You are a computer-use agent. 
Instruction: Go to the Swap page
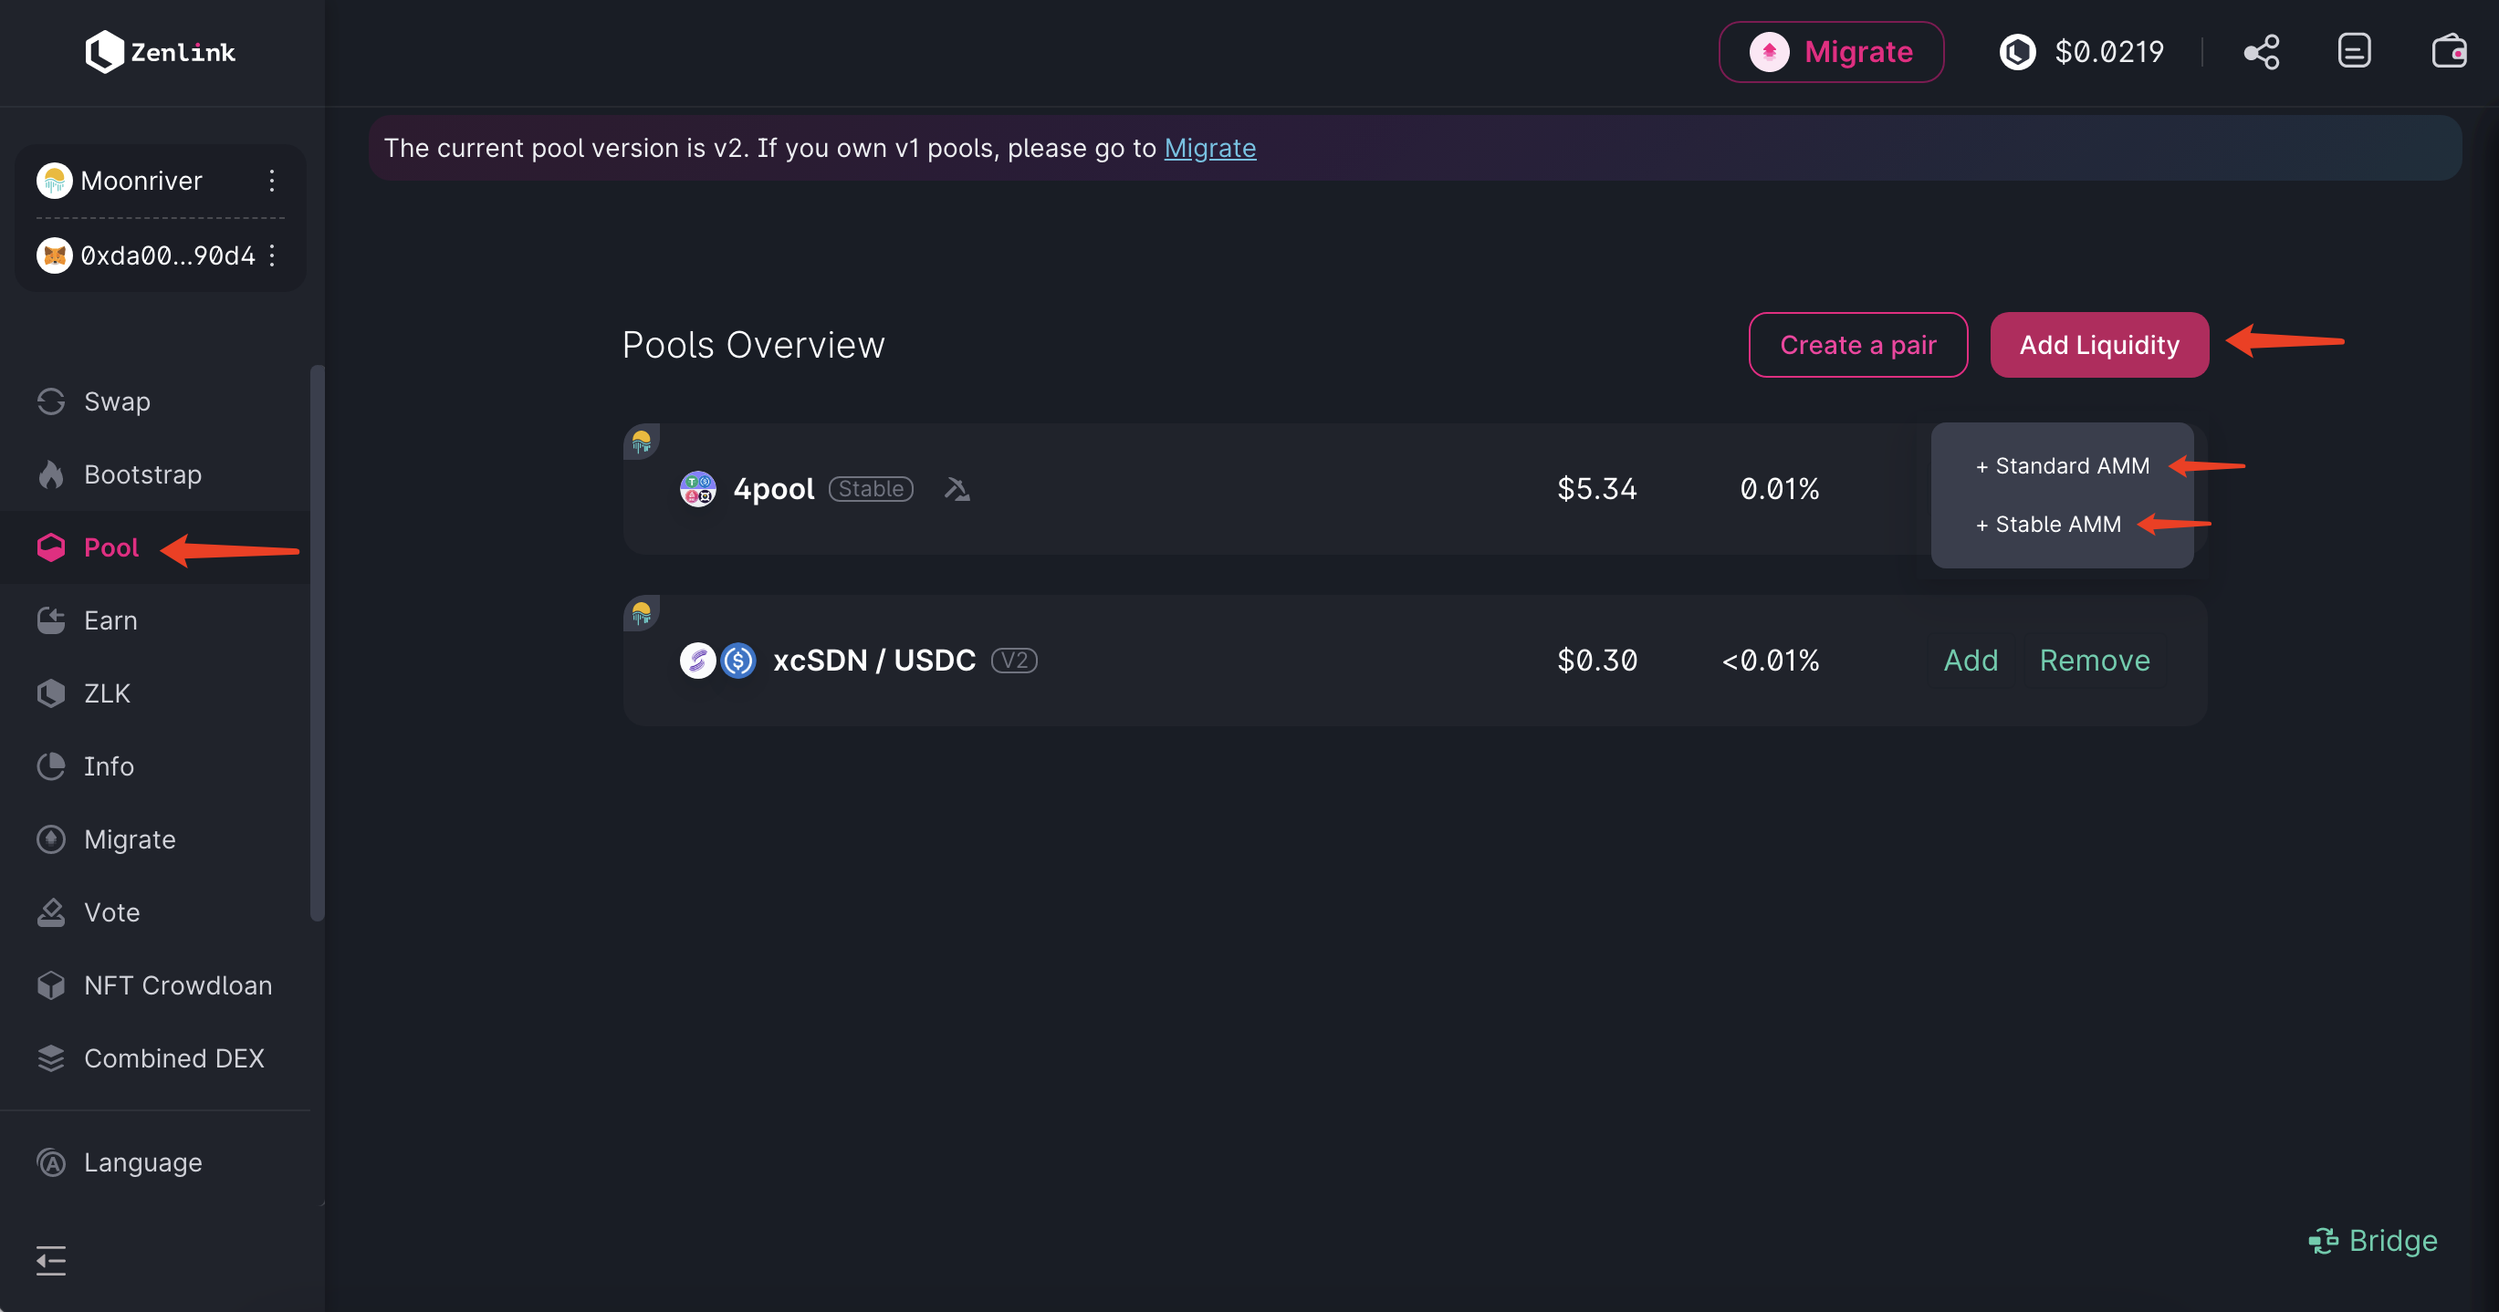117,401
